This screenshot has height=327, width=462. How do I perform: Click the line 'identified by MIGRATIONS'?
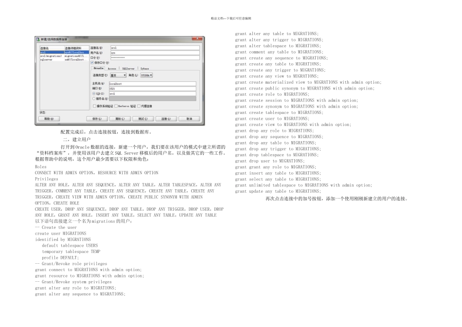[x=63, y=239]
